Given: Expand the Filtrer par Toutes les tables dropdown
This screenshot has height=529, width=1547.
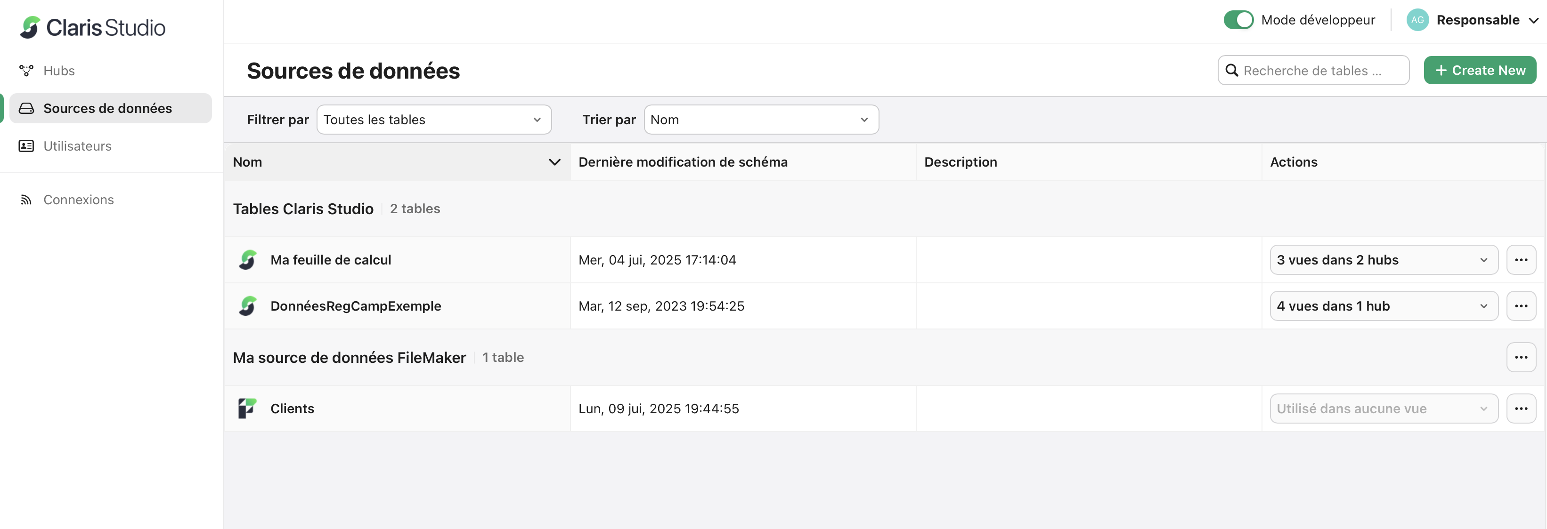Looking at the screenshot, I should pos(433,120).
